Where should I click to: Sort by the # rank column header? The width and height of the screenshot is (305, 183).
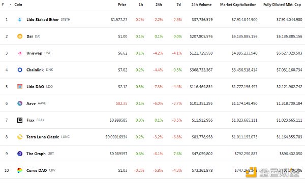click(x=3, y=4)
